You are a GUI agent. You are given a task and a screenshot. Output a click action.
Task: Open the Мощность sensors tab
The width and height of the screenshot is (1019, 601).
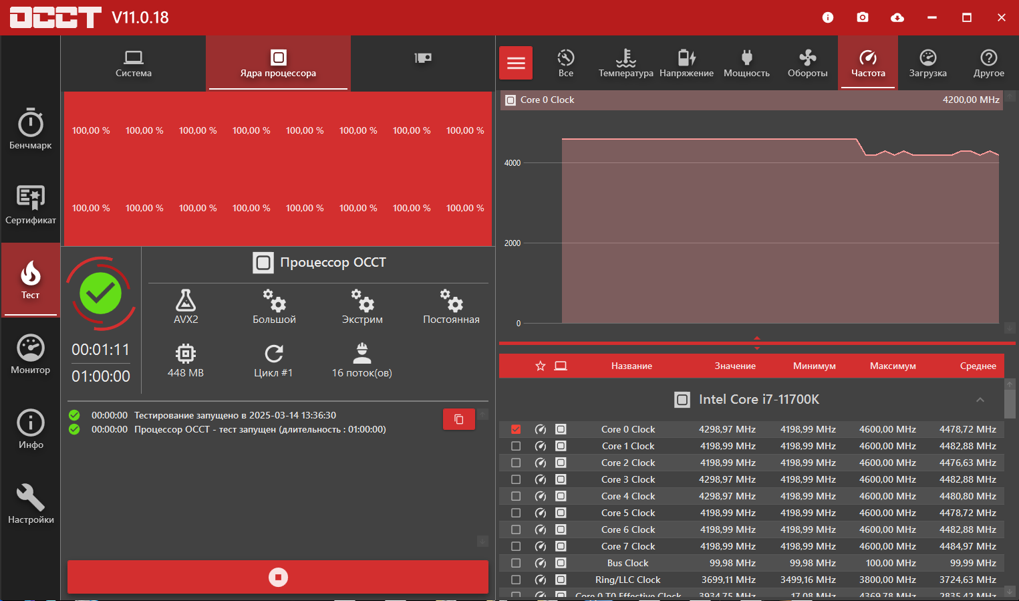(747, 64)
